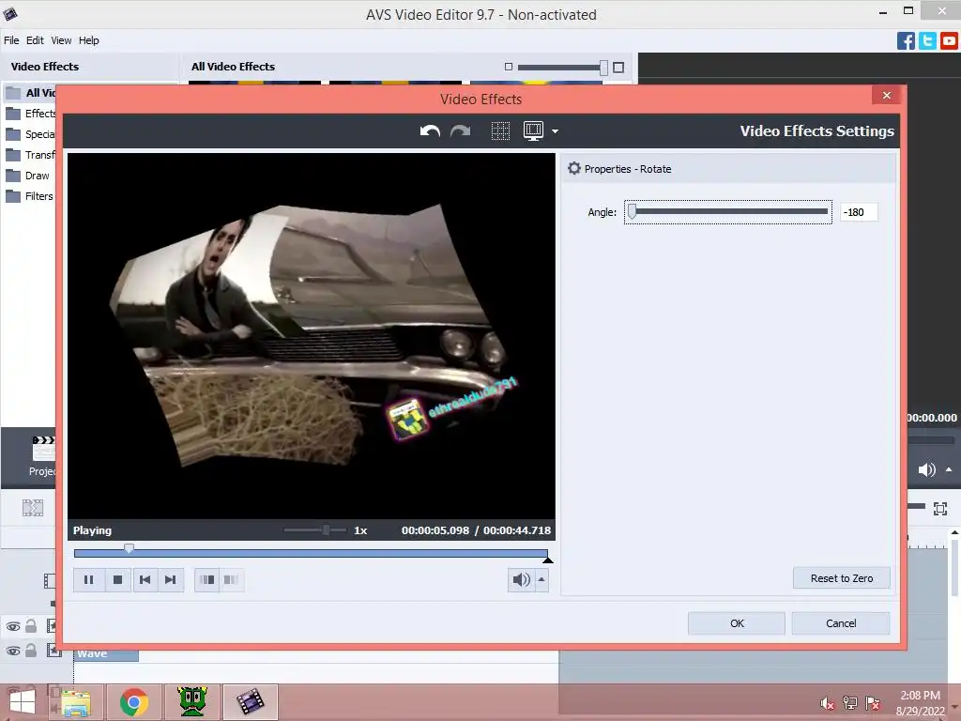This screenshot has width=961, height=721.
Task: Click Reset to Zero button
Action: pyautogui.click(x=842, y=578)
